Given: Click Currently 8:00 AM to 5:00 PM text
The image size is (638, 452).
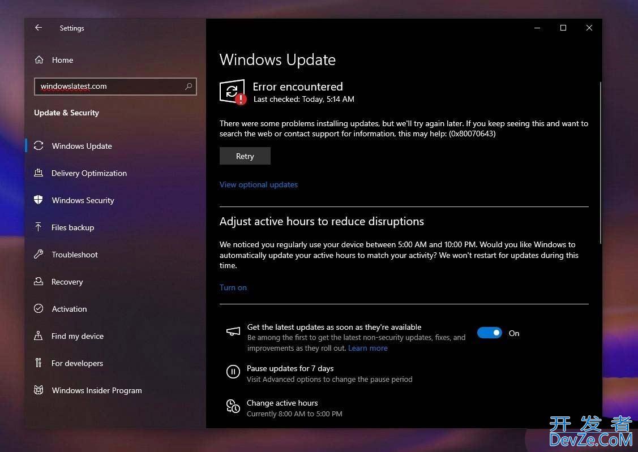Looking at the screenshot, I should tap(294, 414).
